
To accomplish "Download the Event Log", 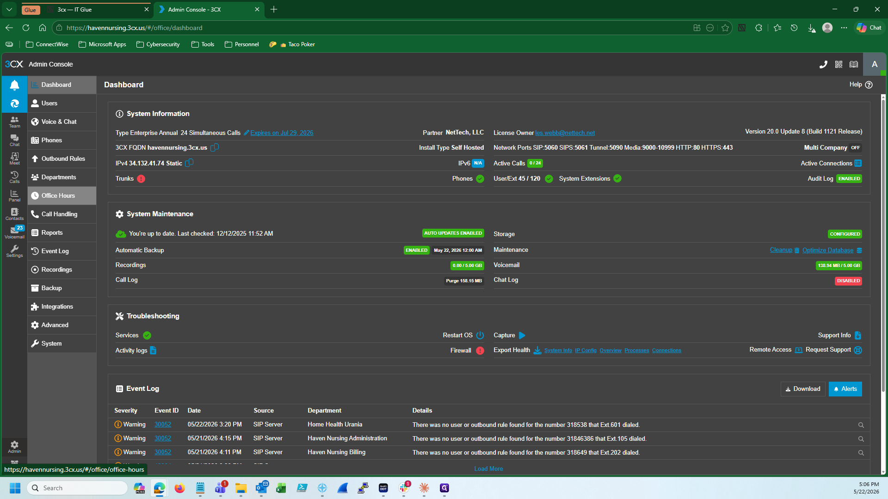I will coord(803,389).
